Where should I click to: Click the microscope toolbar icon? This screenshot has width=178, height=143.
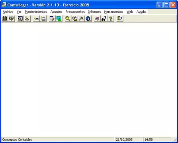(x=27, y=19)
